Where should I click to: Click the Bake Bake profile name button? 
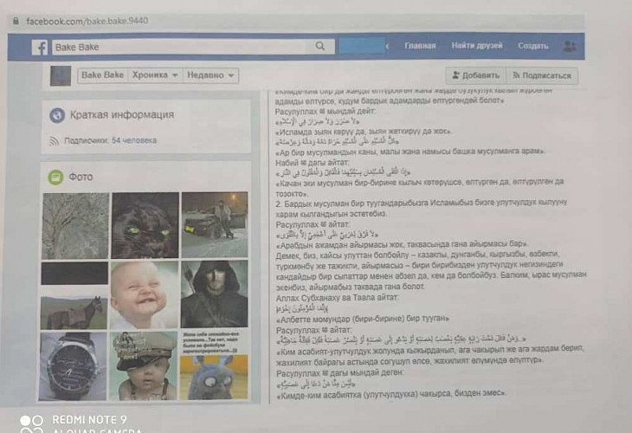tap(102, 75)
